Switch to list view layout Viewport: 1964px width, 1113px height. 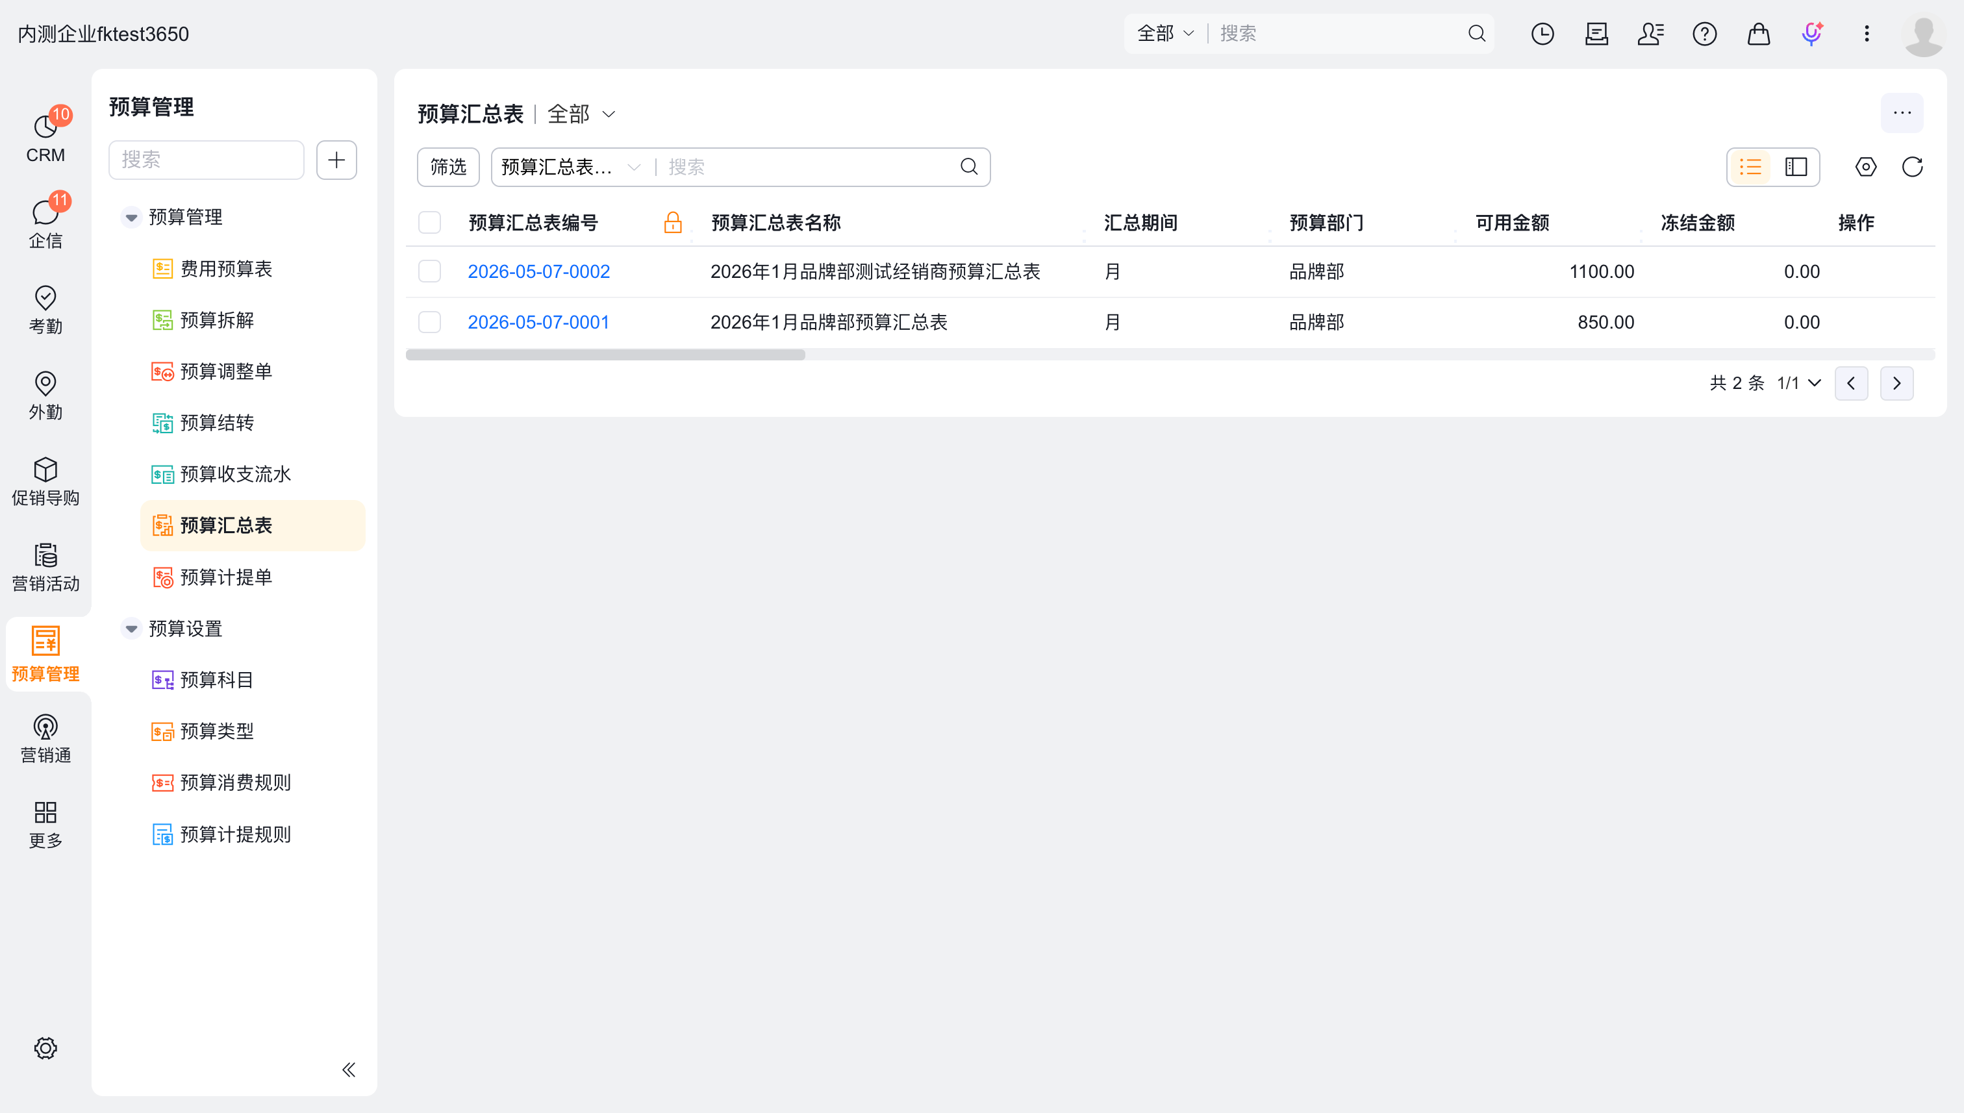pyautogui.click(x=1750, y=167)
